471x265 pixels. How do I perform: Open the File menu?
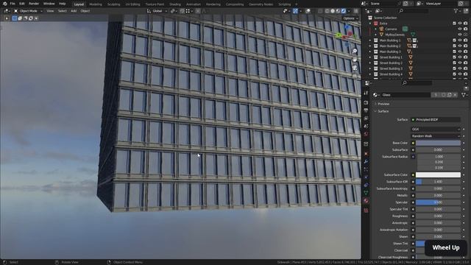point(13,4)
